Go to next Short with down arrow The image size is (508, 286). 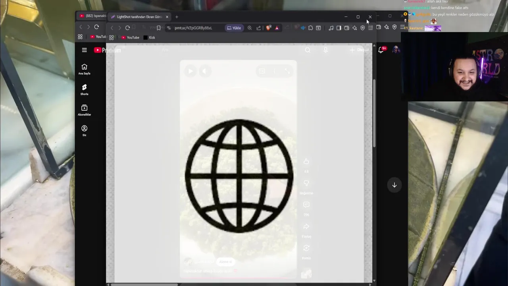pyautogui.click(x=394, y=185)
